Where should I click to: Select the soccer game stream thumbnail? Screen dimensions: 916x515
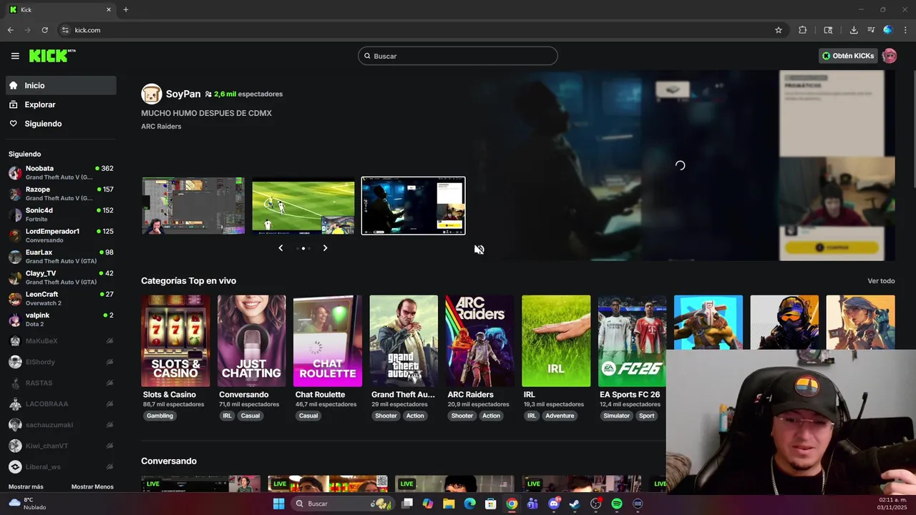[x=303, y=206]
